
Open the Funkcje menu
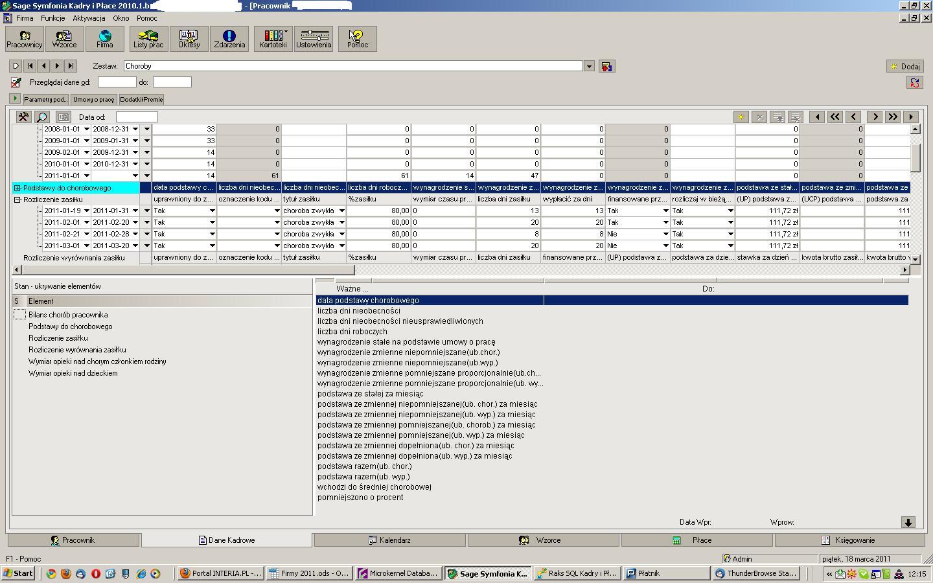(52, 18)
